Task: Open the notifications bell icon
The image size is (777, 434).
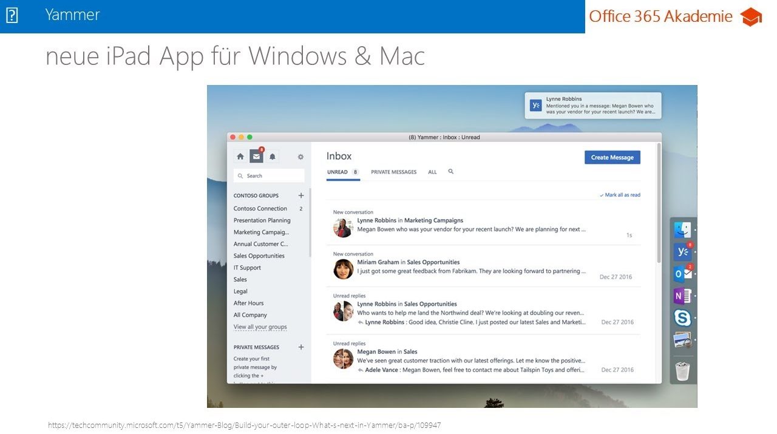Action: coord(273,157)
